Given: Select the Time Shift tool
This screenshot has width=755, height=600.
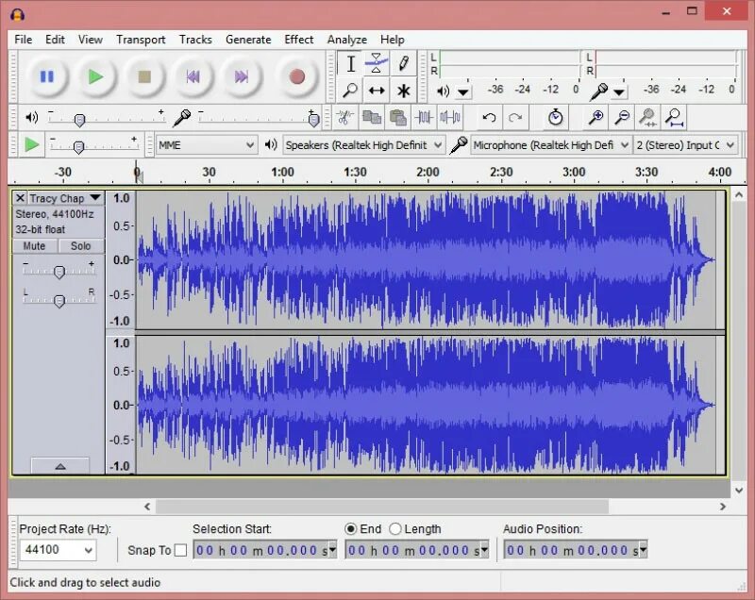Looking at the screenshot, I should coord(377,91).
